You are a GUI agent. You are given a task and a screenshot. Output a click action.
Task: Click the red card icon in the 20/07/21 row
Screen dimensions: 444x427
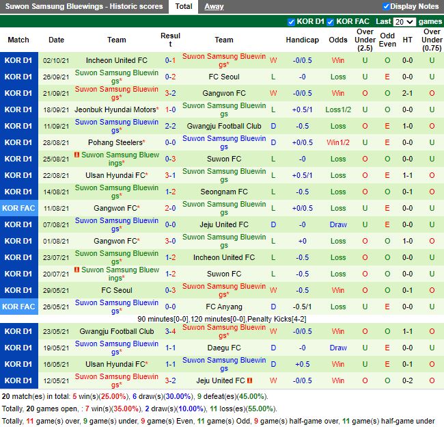[77, 270]
